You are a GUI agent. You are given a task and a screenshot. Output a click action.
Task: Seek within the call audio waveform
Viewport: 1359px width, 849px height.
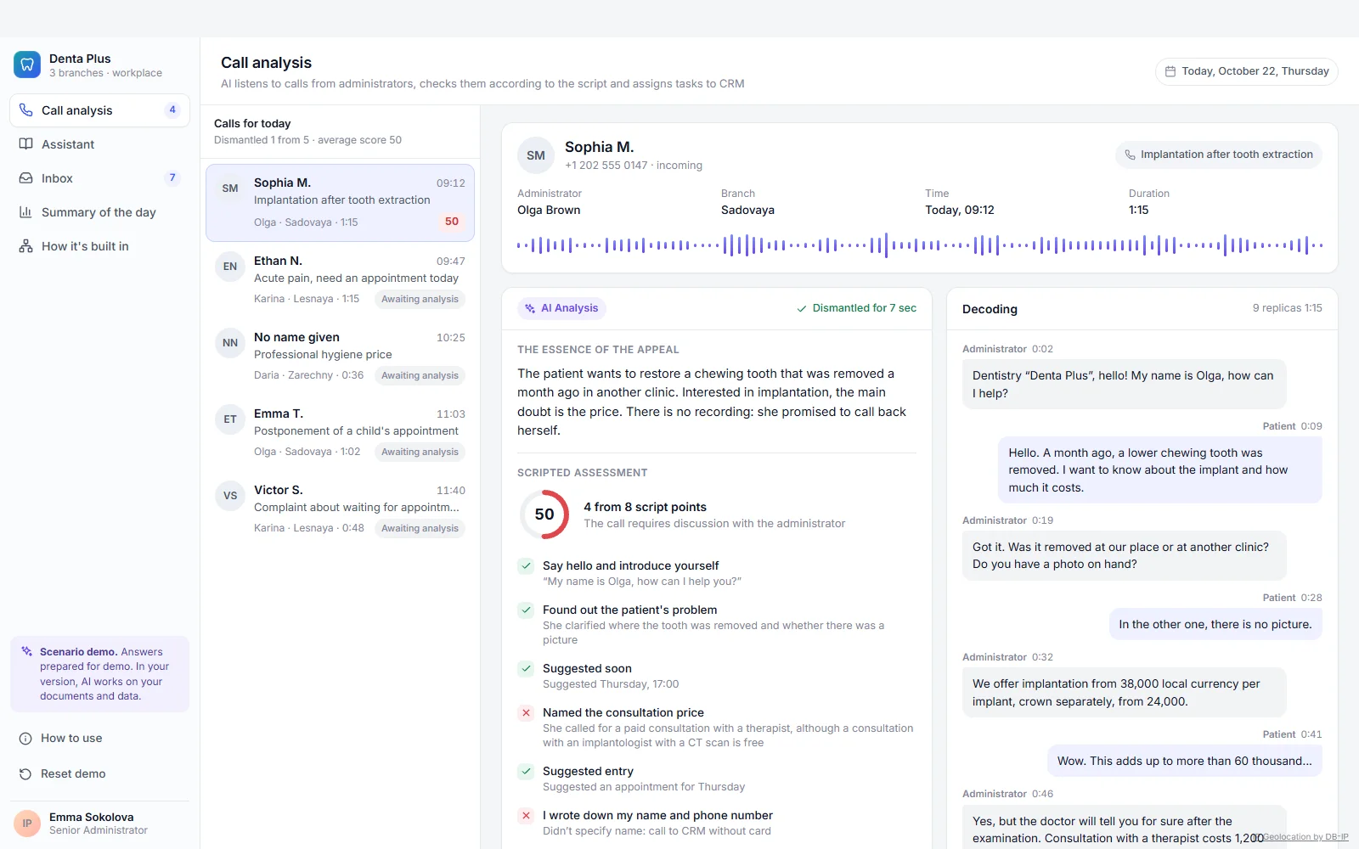(x=920, y=245)
